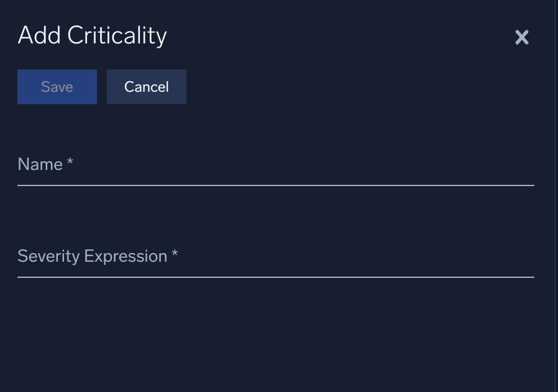Save the new criticality
Screen dimensions: 558x392
57,87
